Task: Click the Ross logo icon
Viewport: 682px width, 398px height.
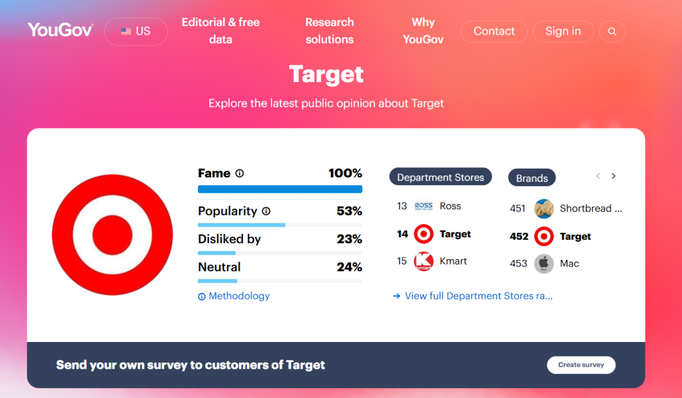Action: click(x=424, y=206)
